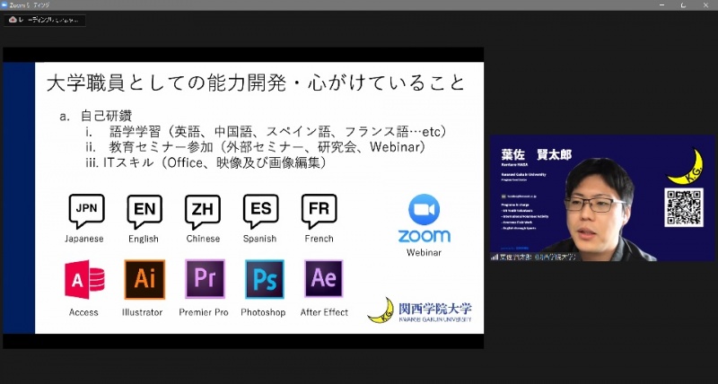The width and height of the screenshot is (718, 384).
Task: Click the Premier Pro label text
Action: tap(204, 312)
